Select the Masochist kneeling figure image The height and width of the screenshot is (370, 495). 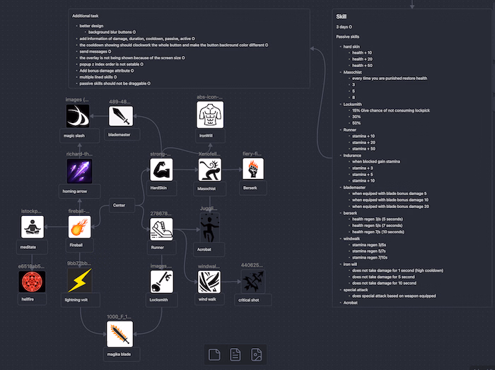coord(210,170)
